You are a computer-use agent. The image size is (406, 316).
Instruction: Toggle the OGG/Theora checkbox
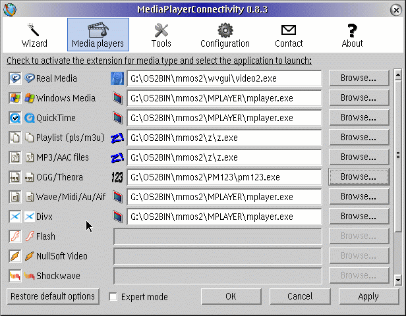(15, 177)
